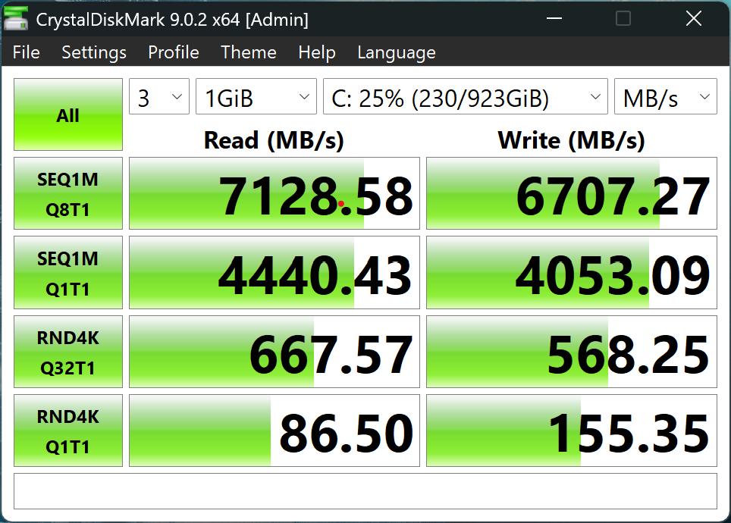Screen dimensions: 731x523
Task: Open the test count dropdown showing 3
Action: [159, 98]
